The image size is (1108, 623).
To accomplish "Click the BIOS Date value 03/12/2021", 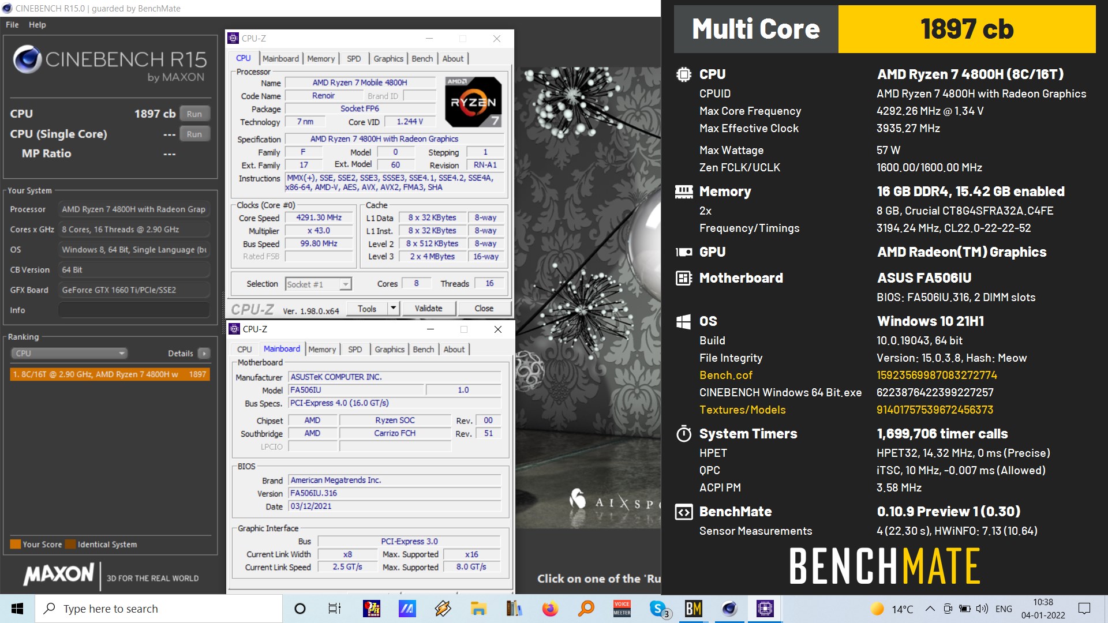I will (x=395, y=506).
